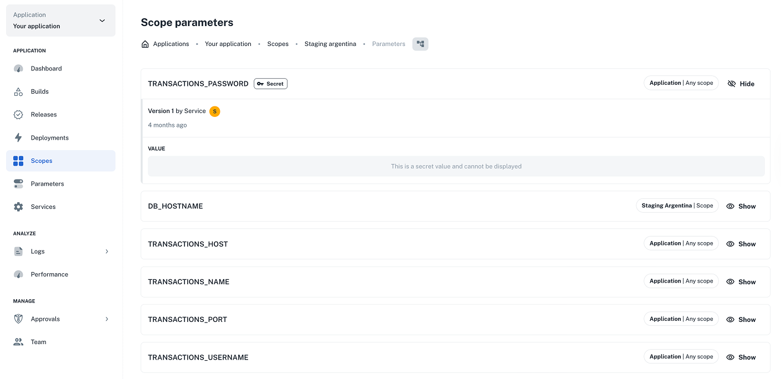This screenshot has height=379, width=781.
Task: Select the Builds icon in the sidebar
Action: point(18,91)
